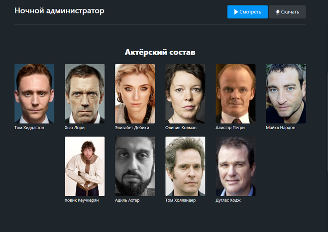The height and width of the screenshot is (232, 328).
Task: Click the play icon in Смотреть button
Action: (x=236, y=12)
